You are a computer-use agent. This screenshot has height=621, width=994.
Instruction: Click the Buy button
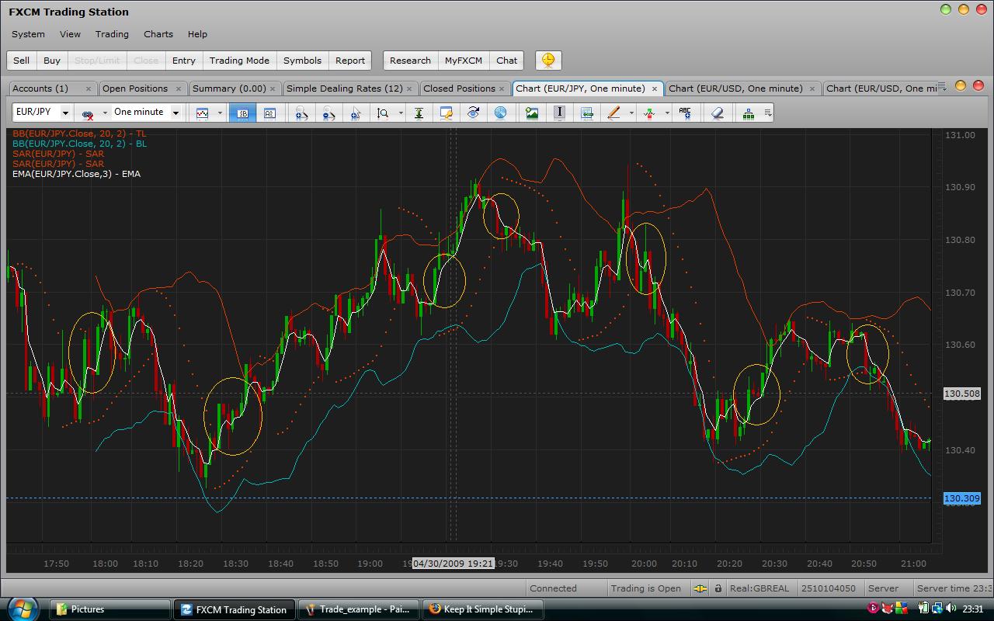coord(52,61)
